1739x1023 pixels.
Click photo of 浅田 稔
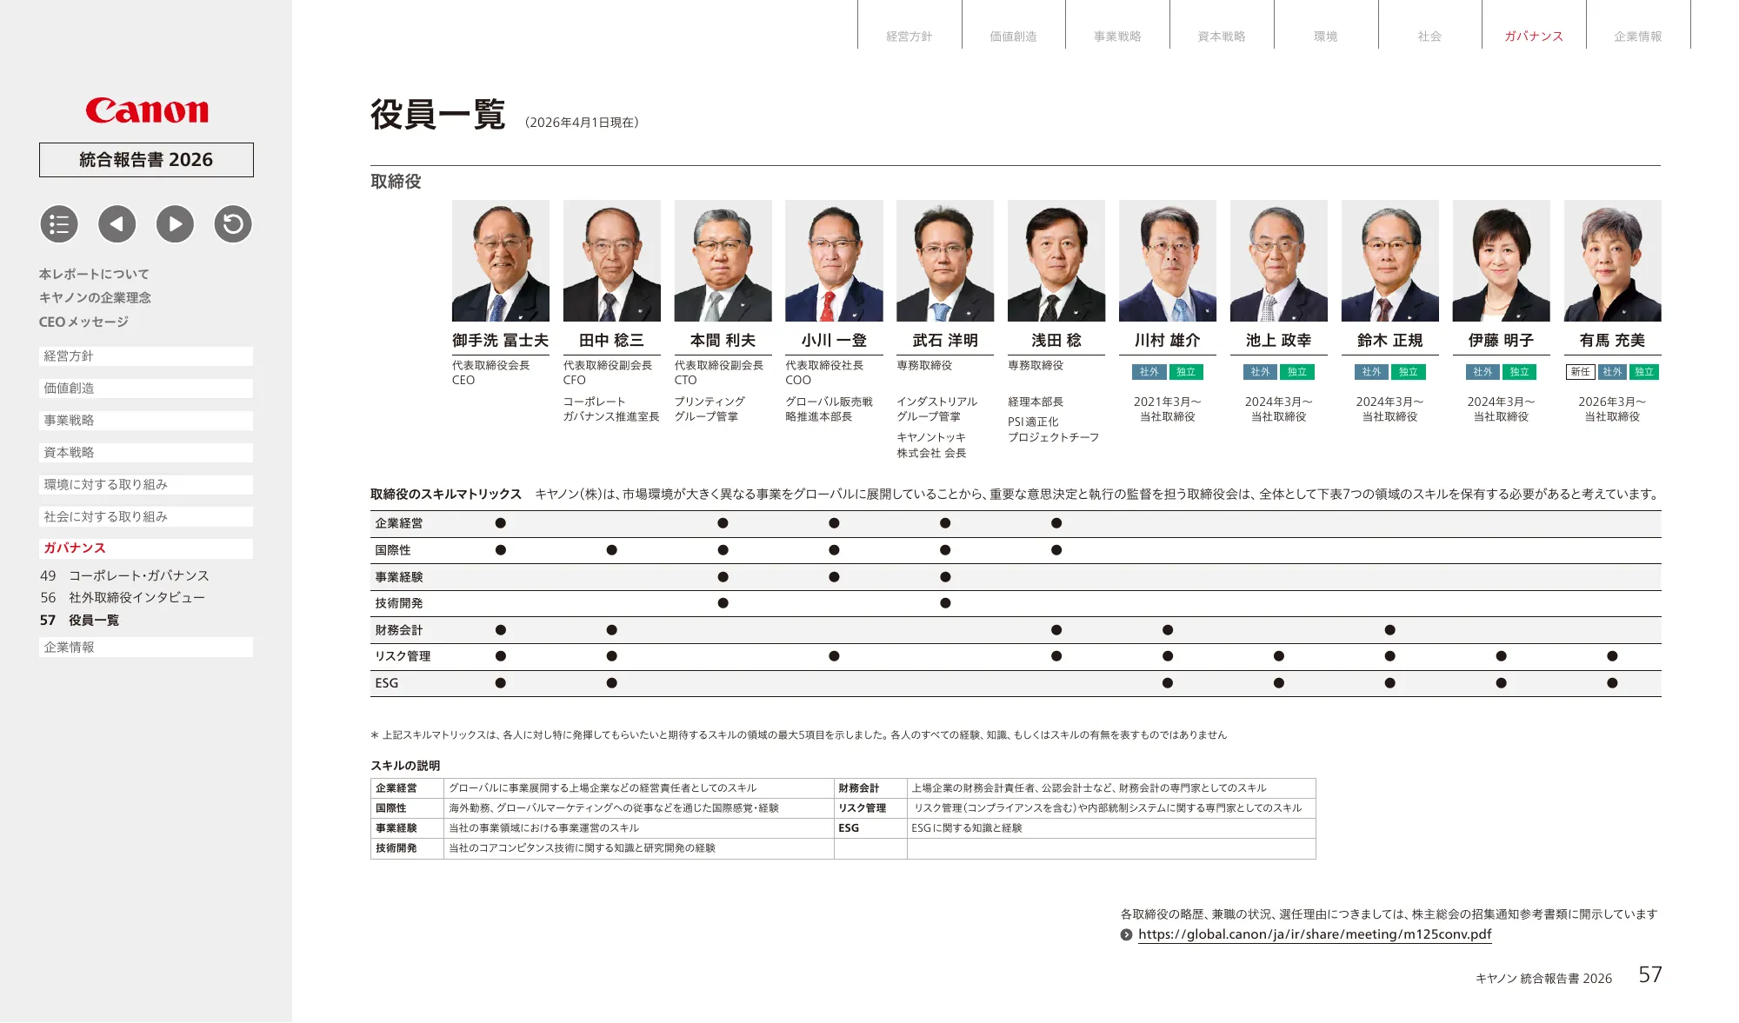[x=1056, y=261]
